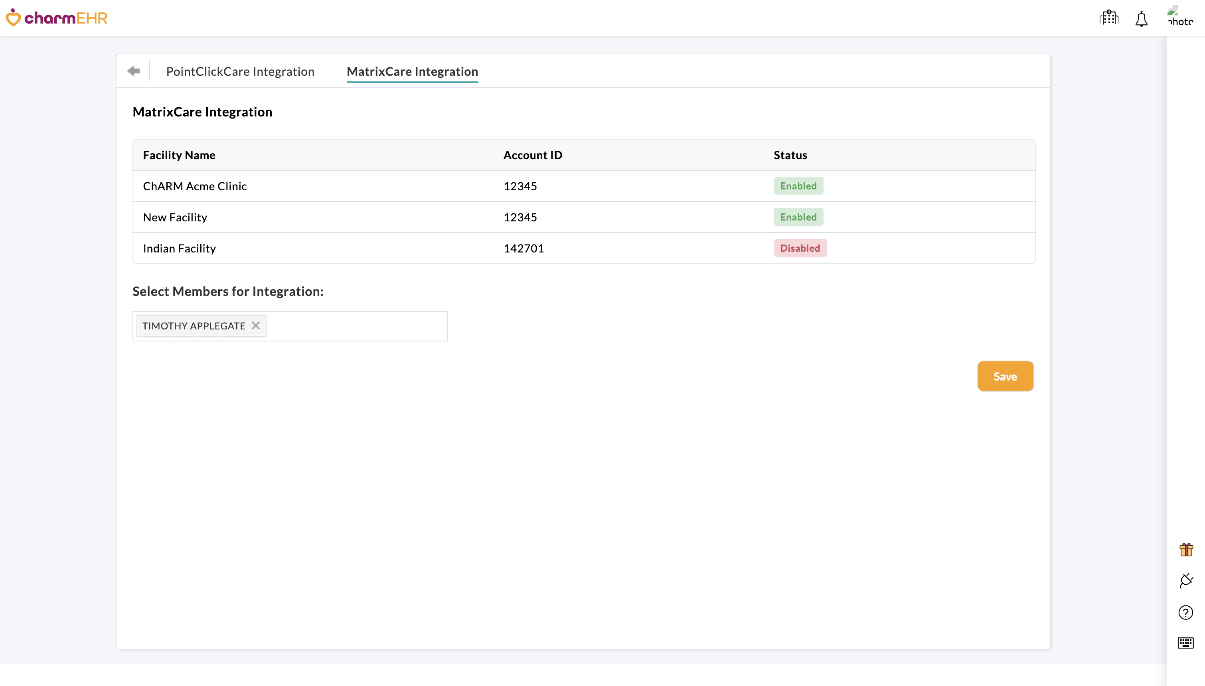1205x686 pixels.
Task: Click the Save button
Action: tap(1005, 376)
